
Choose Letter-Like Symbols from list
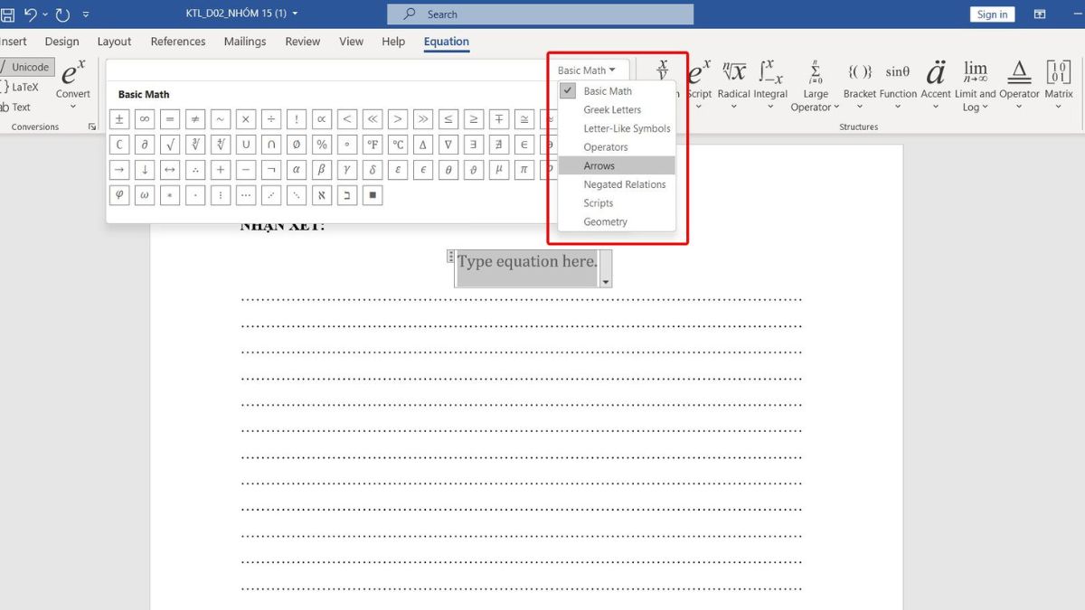617,128
